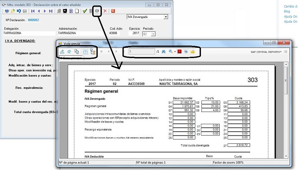
Task: Toggle the group tree icon in Vista previa
Action: pyautogui.click(x=93, y=51)
